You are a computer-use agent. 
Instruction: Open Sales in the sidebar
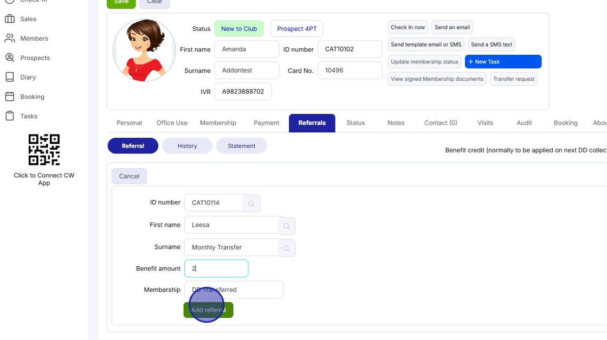pyautogui.click(x=28, y=19)
